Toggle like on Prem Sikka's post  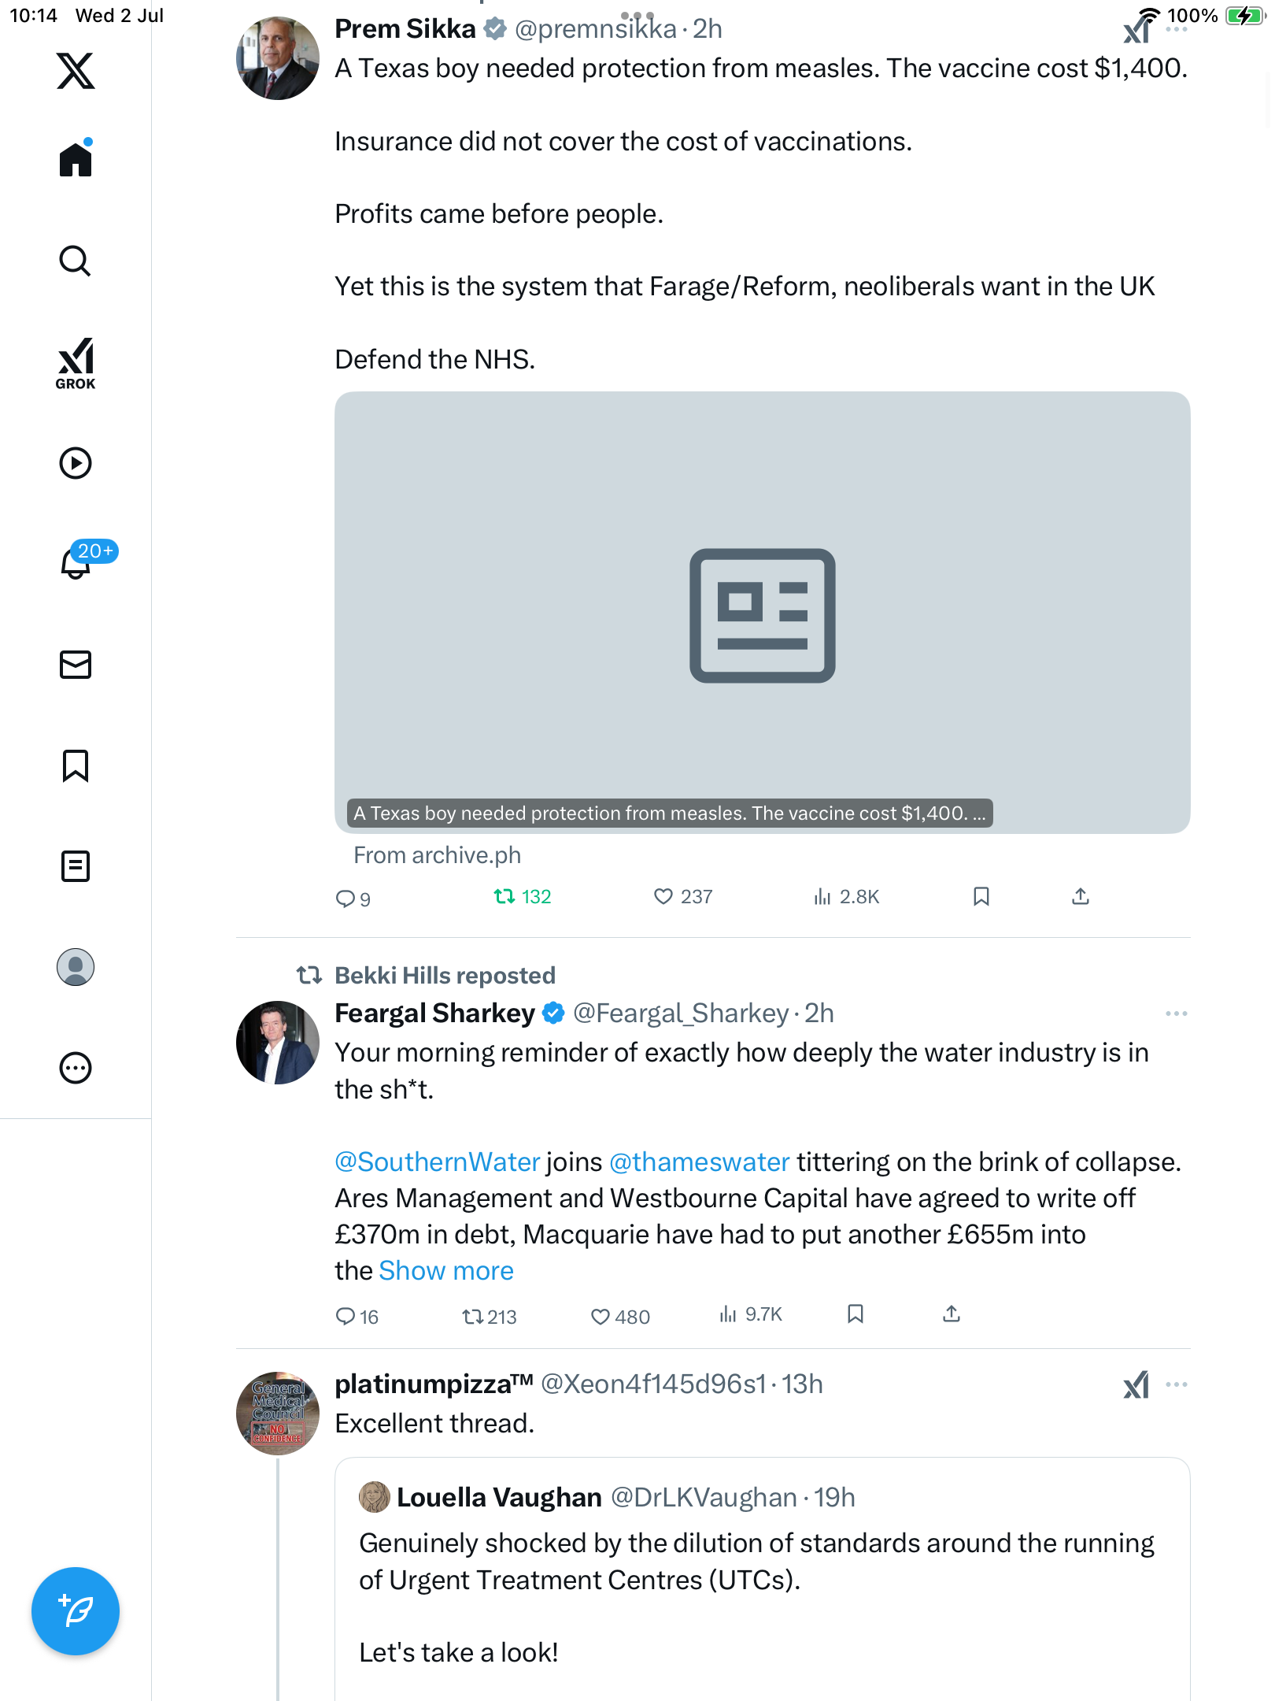pos(682,896)
